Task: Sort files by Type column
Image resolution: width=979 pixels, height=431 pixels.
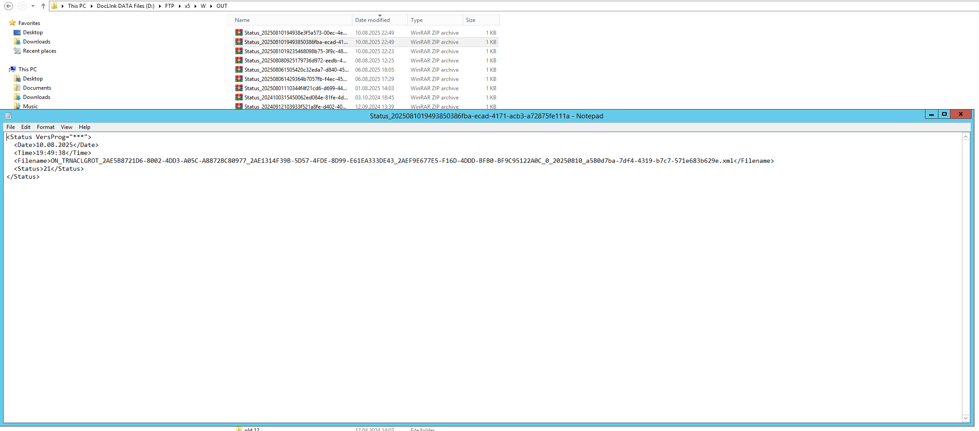Action: [x=435, y=20]
